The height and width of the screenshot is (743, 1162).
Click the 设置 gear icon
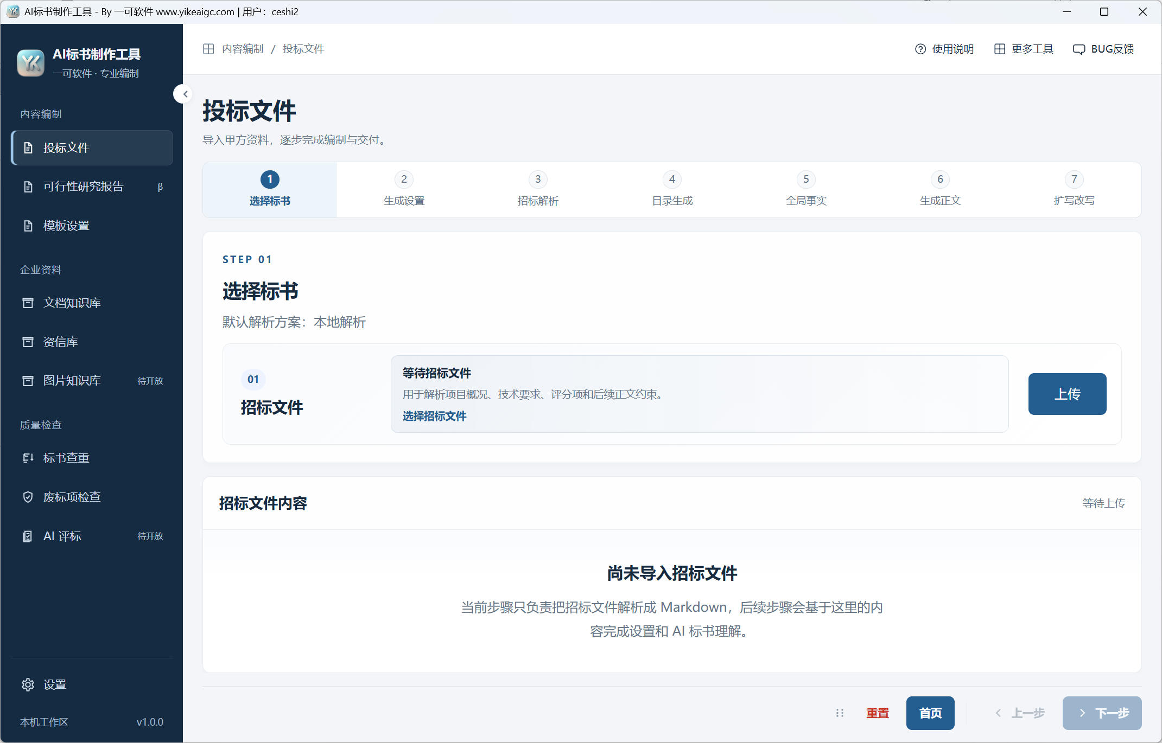[x=28, y=684]
